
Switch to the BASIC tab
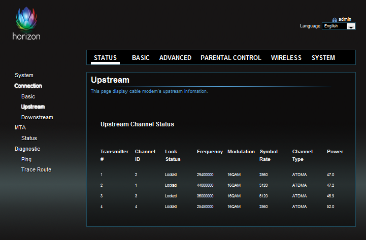[141, 58]
